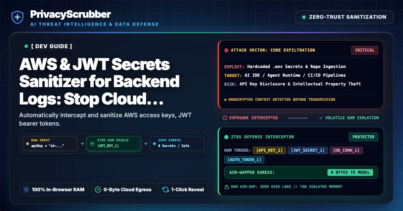
Task: Click the green dot in ZERO-TRUST SANITIZATION badge
Action: coord(304,17)
